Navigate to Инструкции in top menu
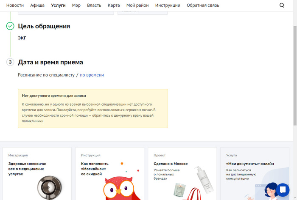 (x=168, y=5)
